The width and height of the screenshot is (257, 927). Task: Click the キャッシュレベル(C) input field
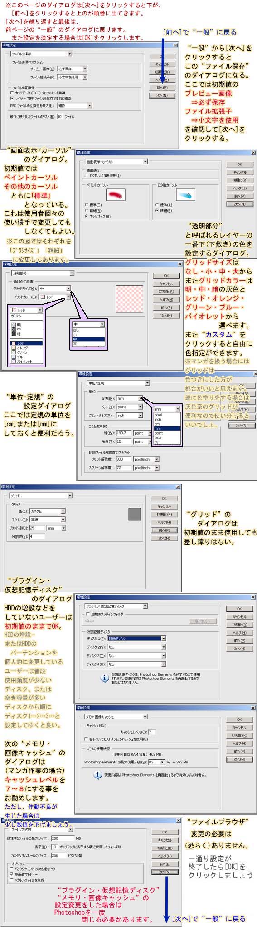(x=152, y=732)
